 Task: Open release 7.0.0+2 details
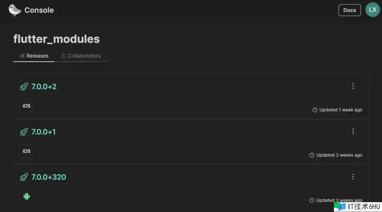pos(44,87)
